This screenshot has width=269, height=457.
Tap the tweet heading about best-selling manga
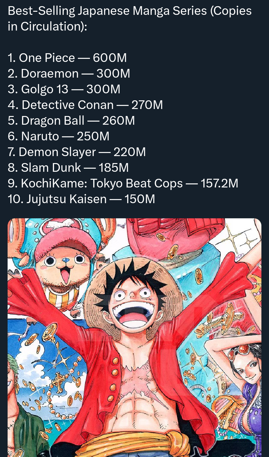click(x=129, y=18)
